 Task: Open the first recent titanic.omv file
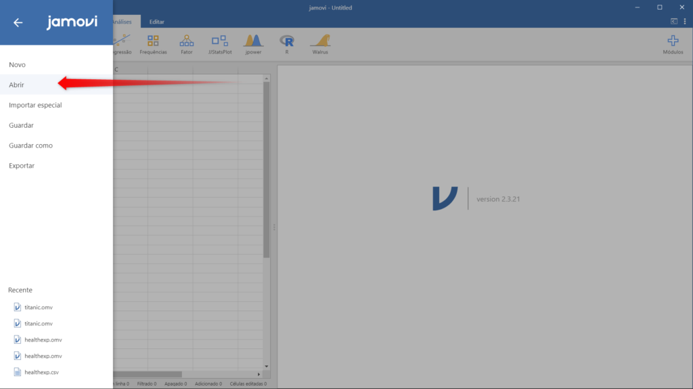(39, 307)
